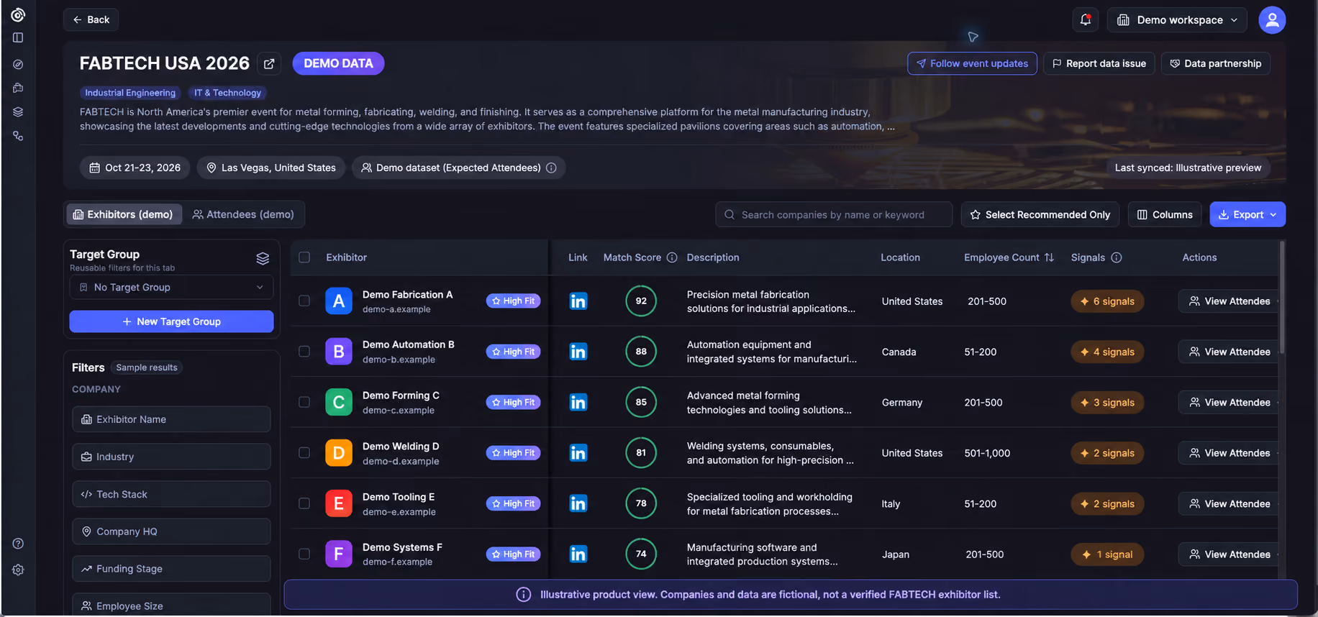This screenshot has width=1318, height=617.
Task: Click New Target Group button
Action: coord(171,321)
